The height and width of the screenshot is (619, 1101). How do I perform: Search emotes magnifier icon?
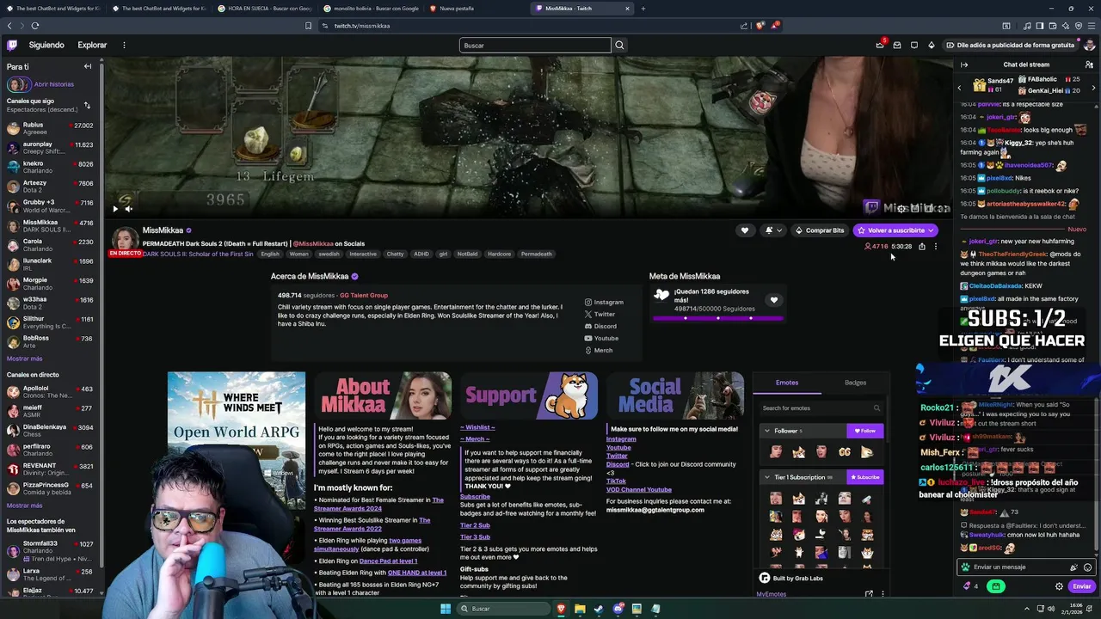click(876, 408)
